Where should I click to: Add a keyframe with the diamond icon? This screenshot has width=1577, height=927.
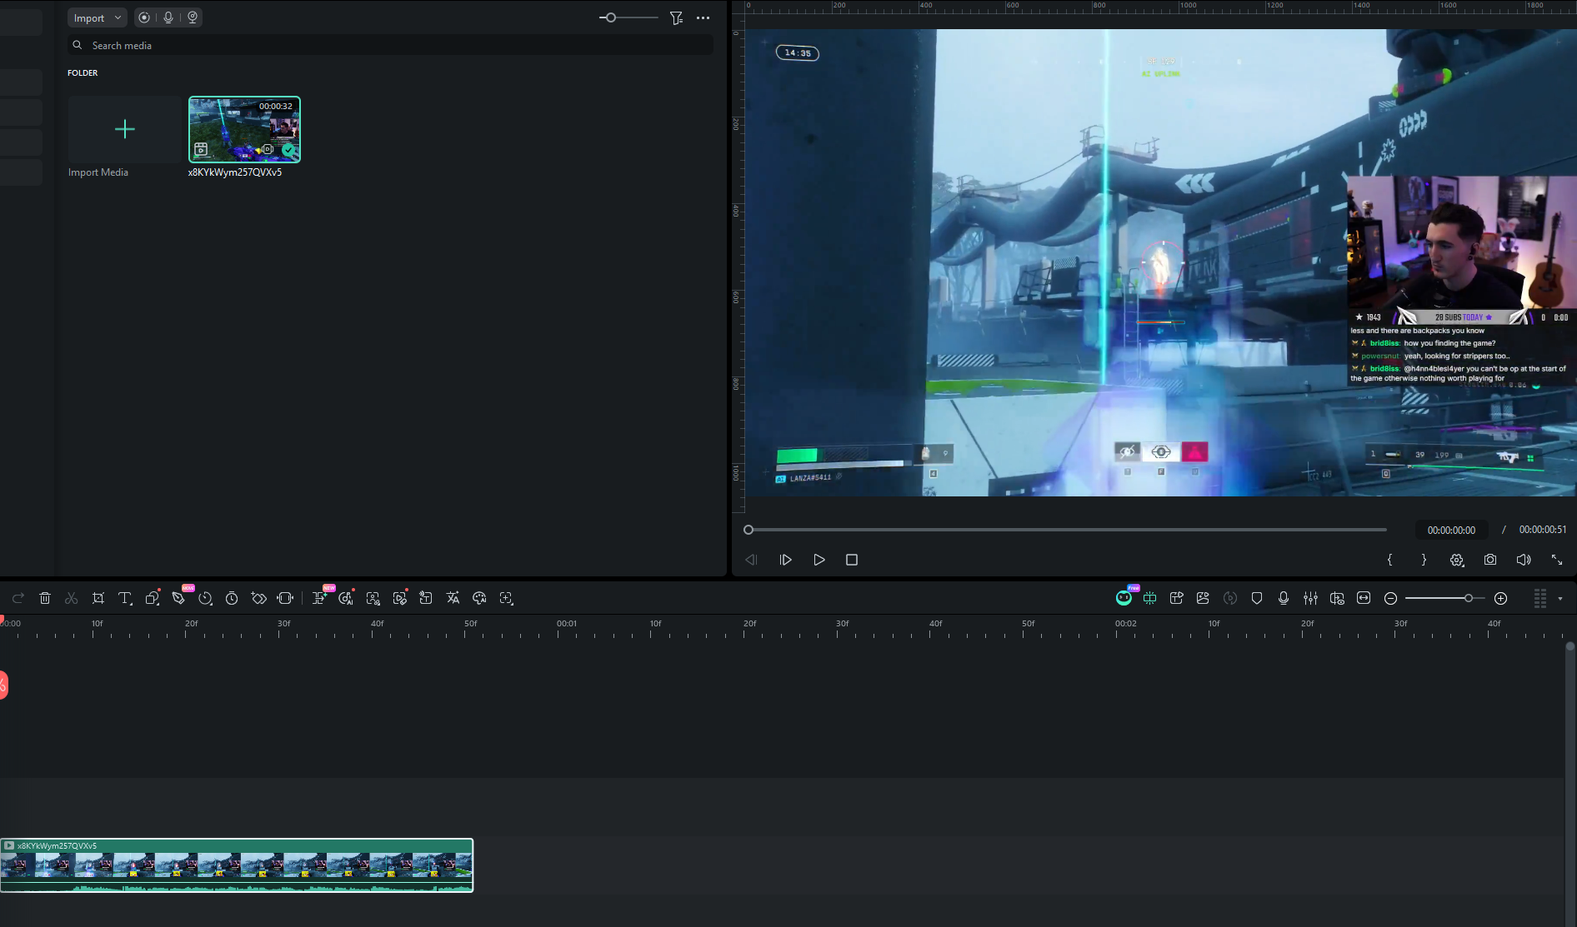pos(258,598)
